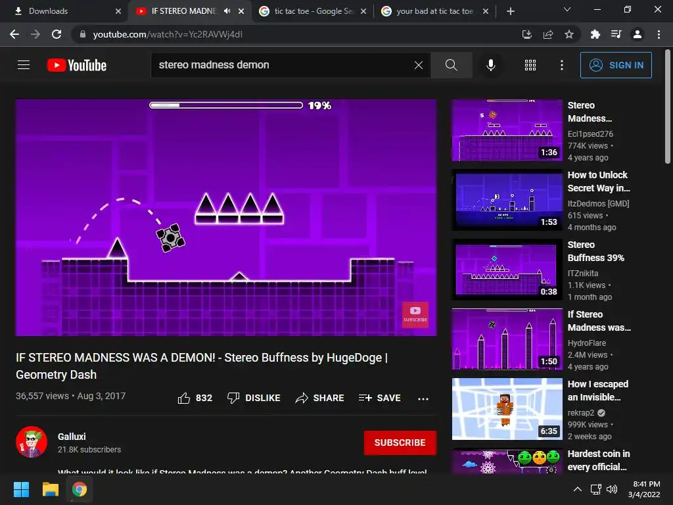
Task: Switch to your bad at tic tac toe tab
Action: [435, 11]
